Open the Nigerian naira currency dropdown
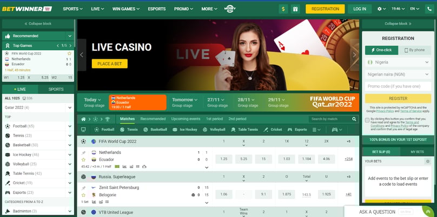437x217 pixels. (x=398, y=74)
